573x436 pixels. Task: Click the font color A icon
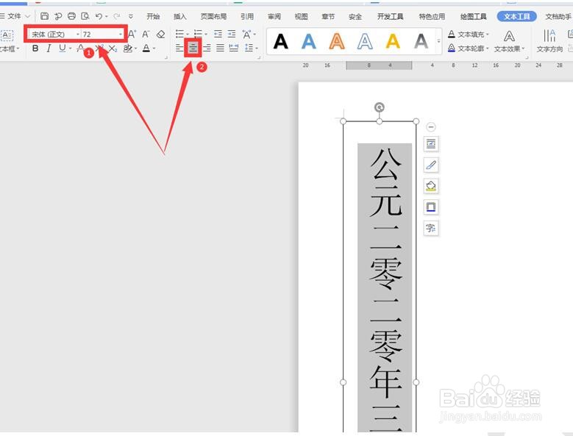pyautogui.click(x=146, y=49)
